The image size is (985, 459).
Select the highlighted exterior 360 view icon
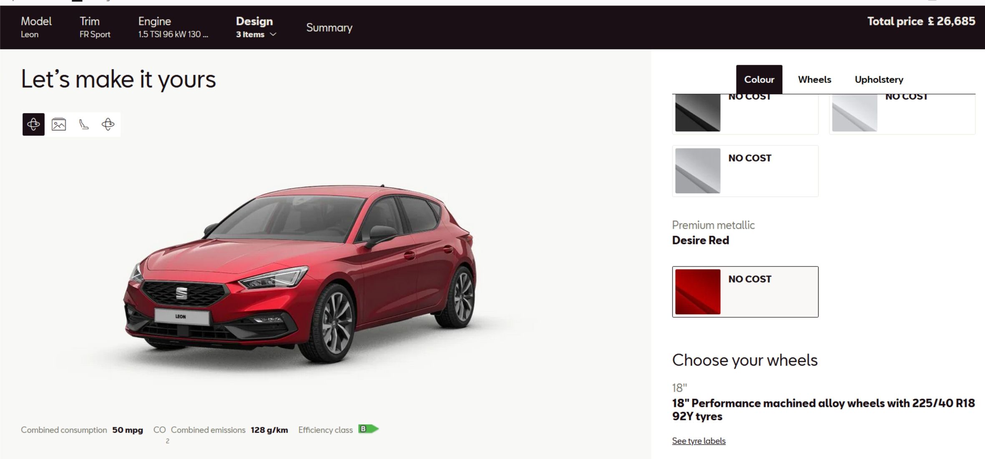33,124
